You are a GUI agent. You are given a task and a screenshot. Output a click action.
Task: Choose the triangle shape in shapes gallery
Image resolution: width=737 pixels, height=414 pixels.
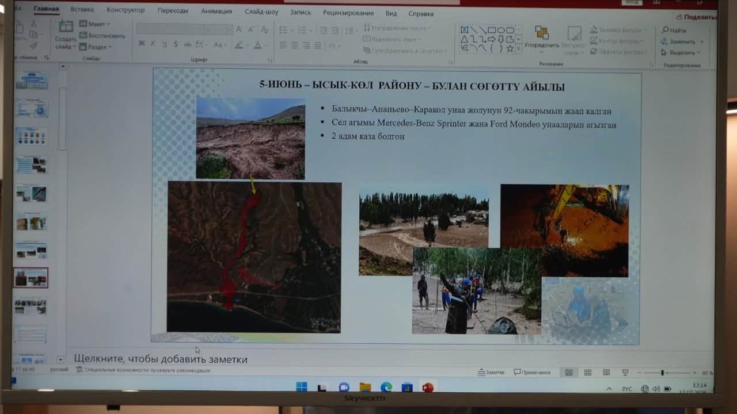[464, 39]
